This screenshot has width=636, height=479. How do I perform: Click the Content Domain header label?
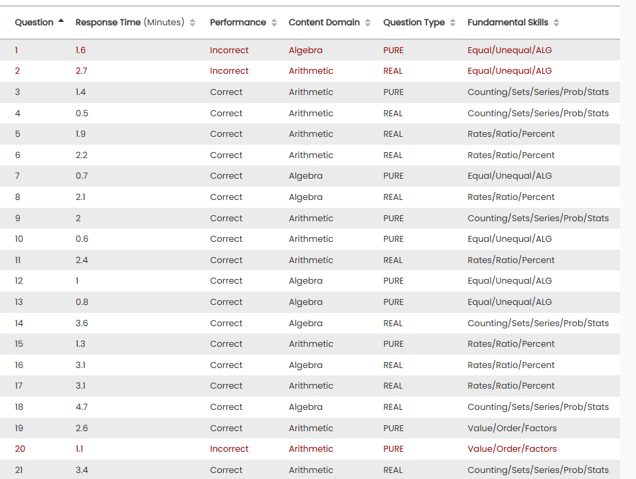click(324, 23)
